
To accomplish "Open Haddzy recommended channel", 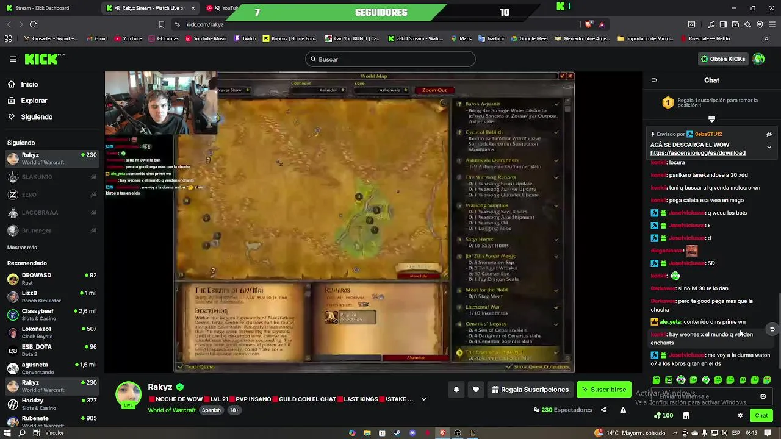I will point(51,404).
